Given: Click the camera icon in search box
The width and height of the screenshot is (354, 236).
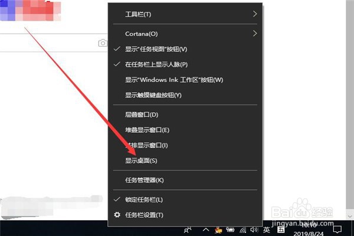Looking at the screenshot, I should (103, 43).
